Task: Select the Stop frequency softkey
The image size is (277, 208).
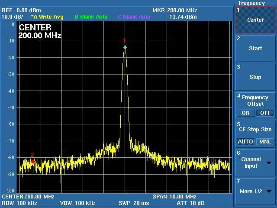Action: (x=255, y=77)
